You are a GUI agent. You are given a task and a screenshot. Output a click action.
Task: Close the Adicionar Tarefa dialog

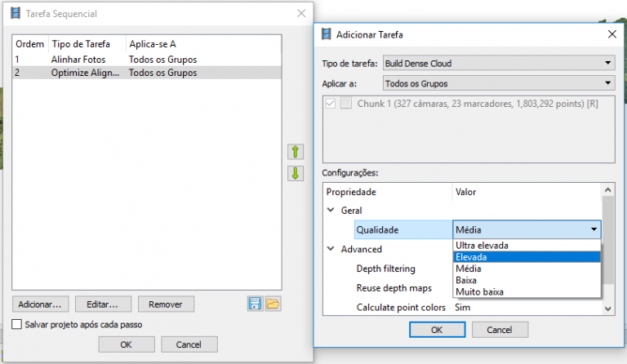[x=611, y=34]
